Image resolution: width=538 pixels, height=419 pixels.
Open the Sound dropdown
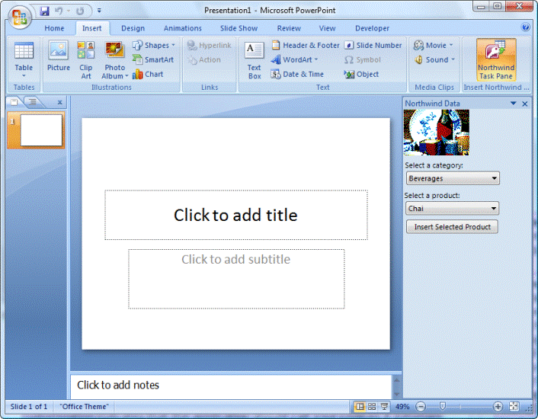click(x=434, y=59)
